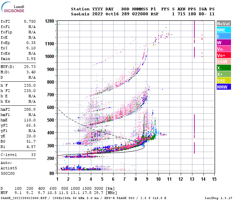Click the 1000 km height axis label
This screenshot has height=200, width=233.
point(50,56)
